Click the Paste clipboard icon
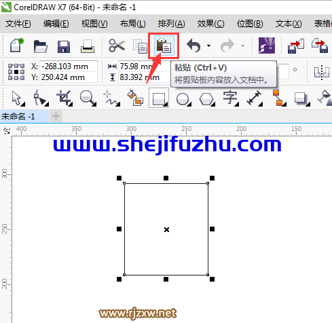The image size is (332, 323). pos(164,45)
